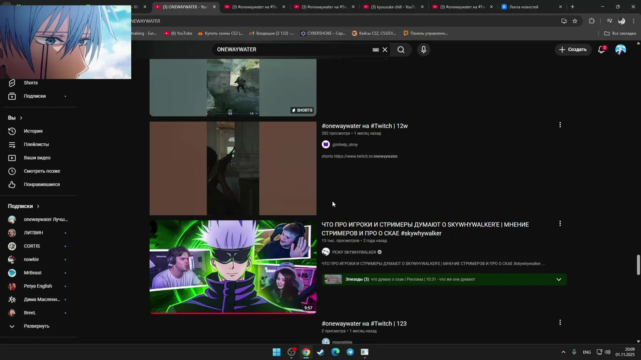Open the CYBERSHOKE bookmark
The height and width of the screenshot is (360, 641).
coord(323,33)
